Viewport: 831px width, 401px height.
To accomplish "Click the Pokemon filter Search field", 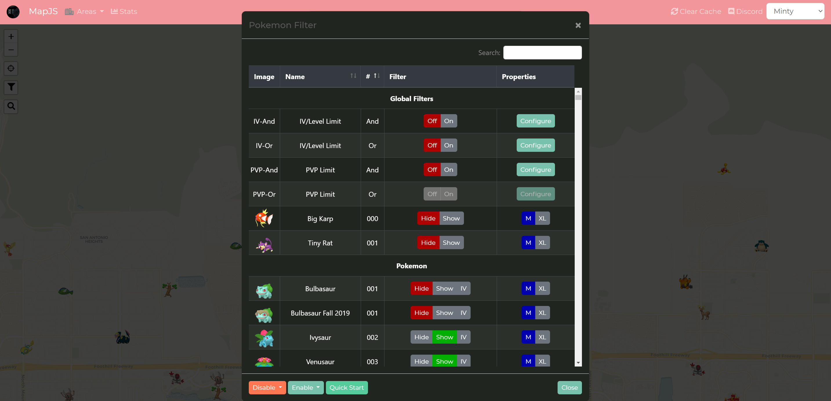I will [x=542, y=52].
